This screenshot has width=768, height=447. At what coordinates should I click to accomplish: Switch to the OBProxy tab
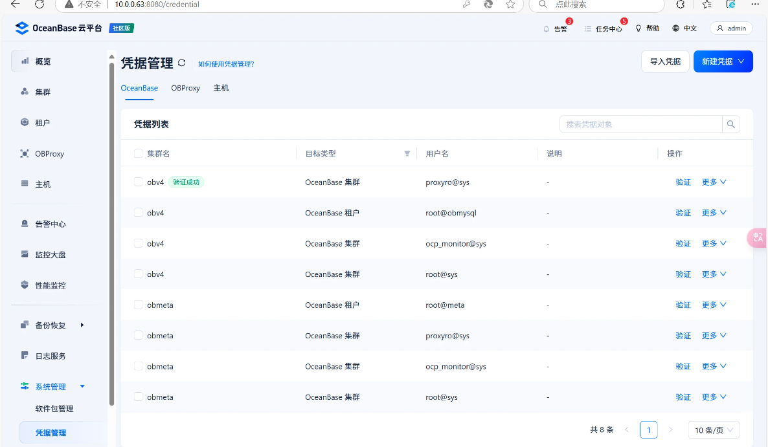coord(185,88)
